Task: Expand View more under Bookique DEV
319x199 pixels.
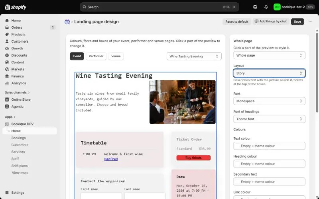Action: 20,173
